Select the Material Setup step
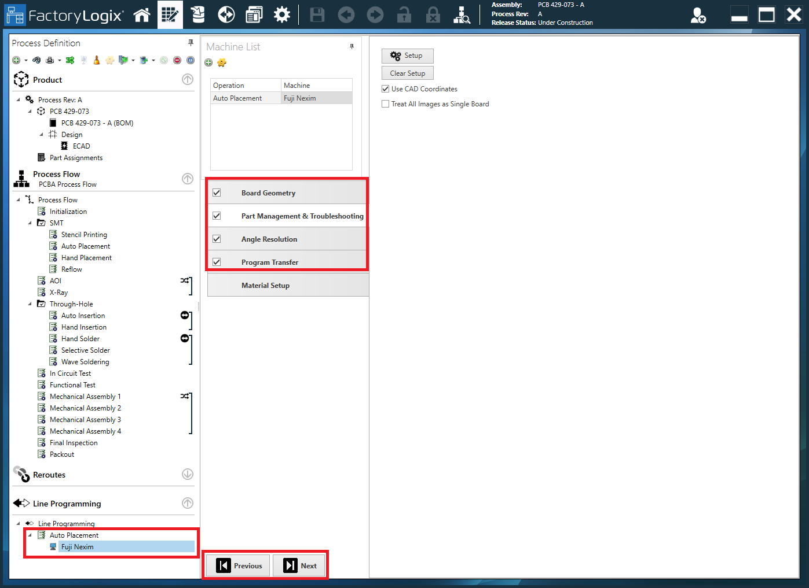 265,286
